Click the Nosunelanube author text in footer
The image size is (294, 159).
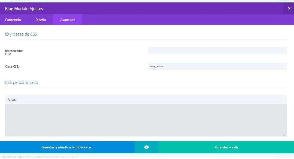point(8,157)
